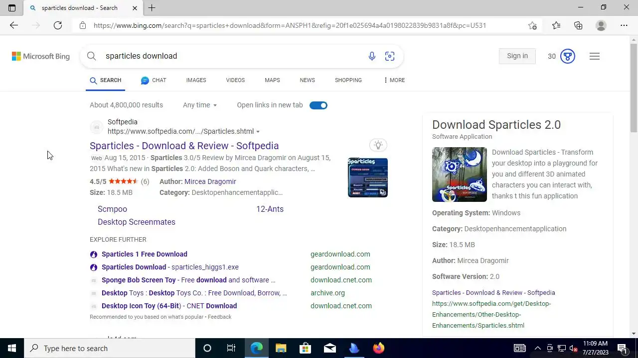Expand the Any time filter
The width and height of the screenshot is (638, 358).
[x=200, y=105]
